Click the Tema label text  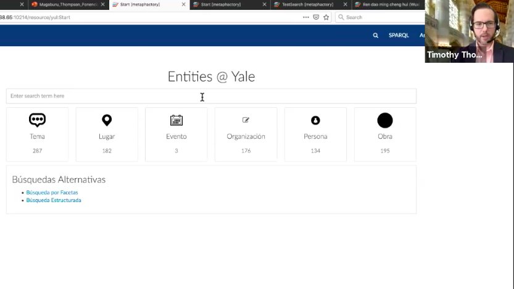click(38, 136)
